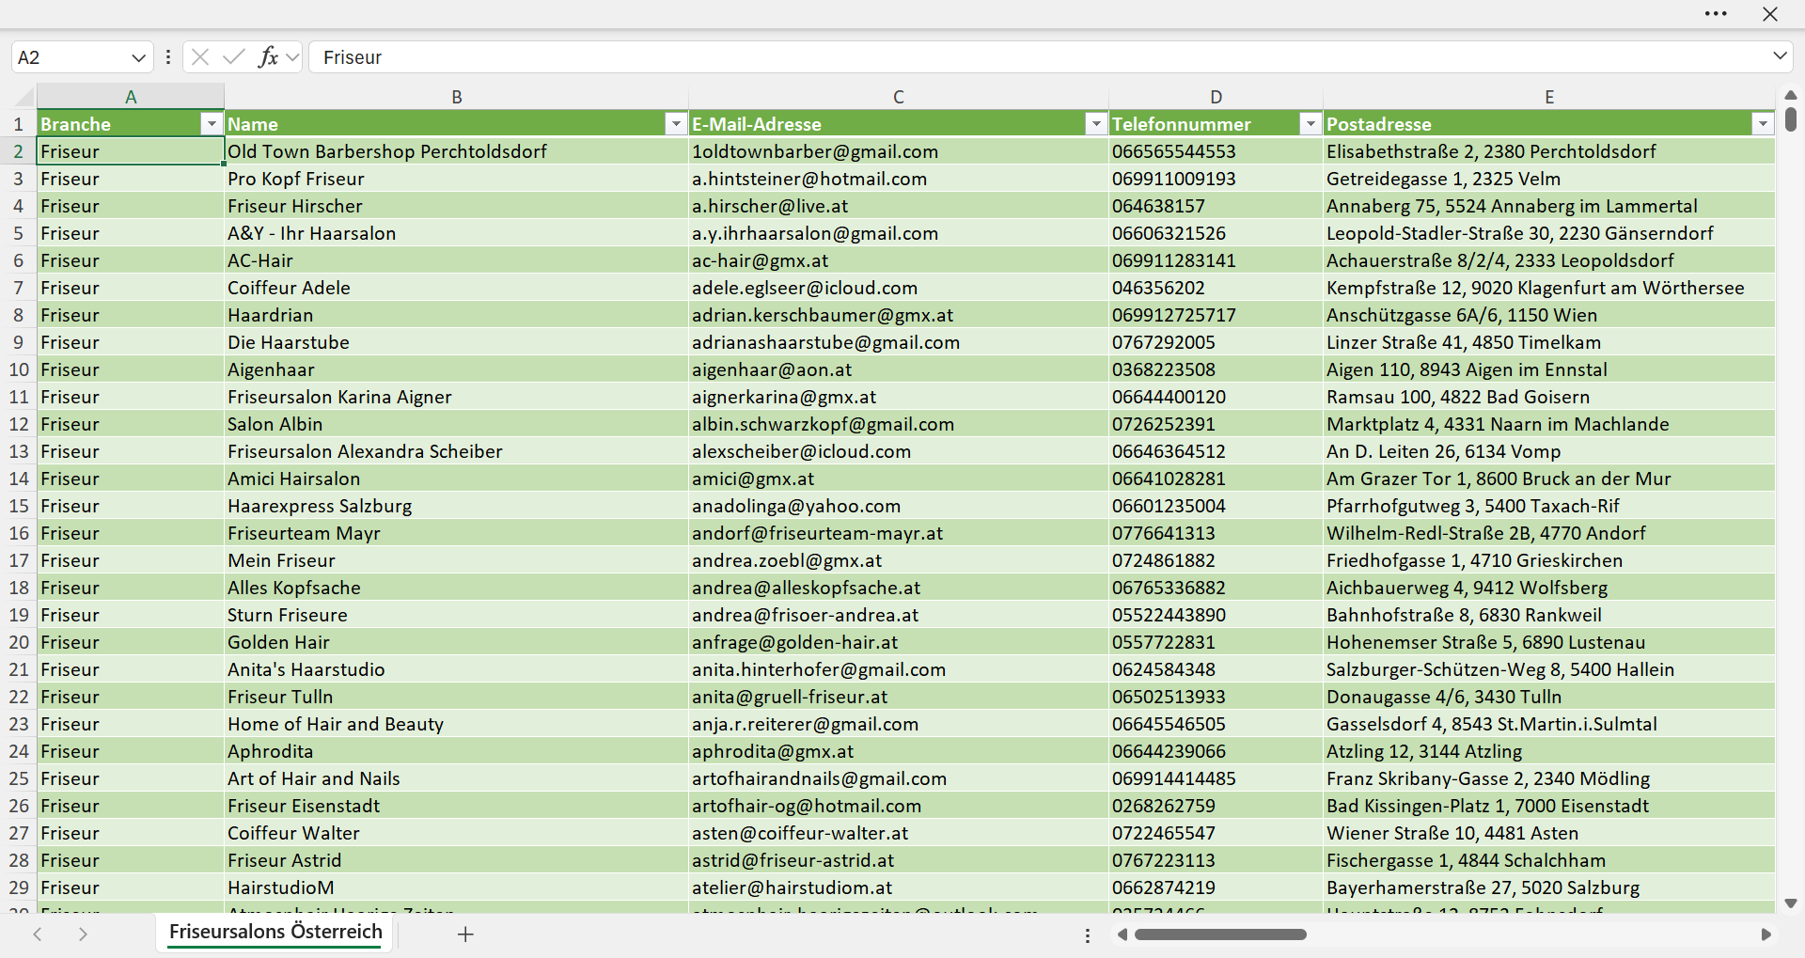Open the Postadresse filter dropdown
Screen dimensions: 1805x958
point(1763,124)
